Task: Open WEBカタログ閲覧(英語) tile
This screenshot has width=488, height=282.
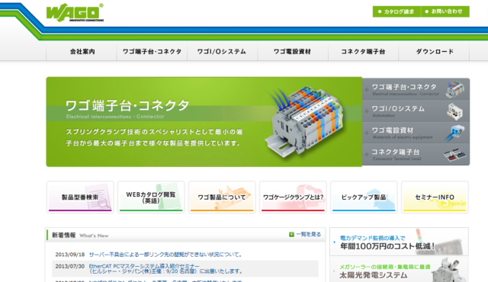Action: click(x=151, y=197)
